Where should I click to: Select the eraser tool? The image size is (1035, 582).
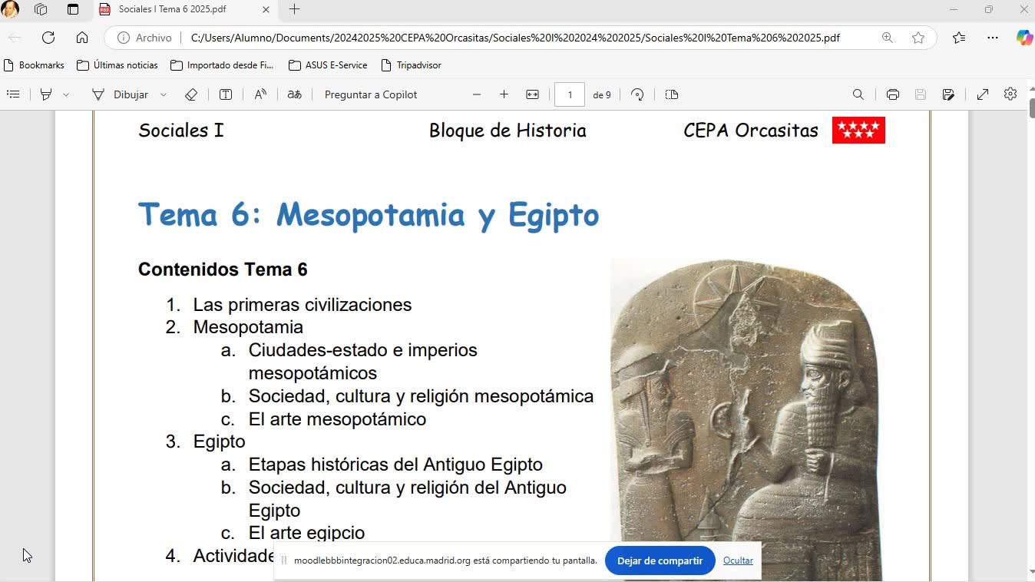(191, 94)
